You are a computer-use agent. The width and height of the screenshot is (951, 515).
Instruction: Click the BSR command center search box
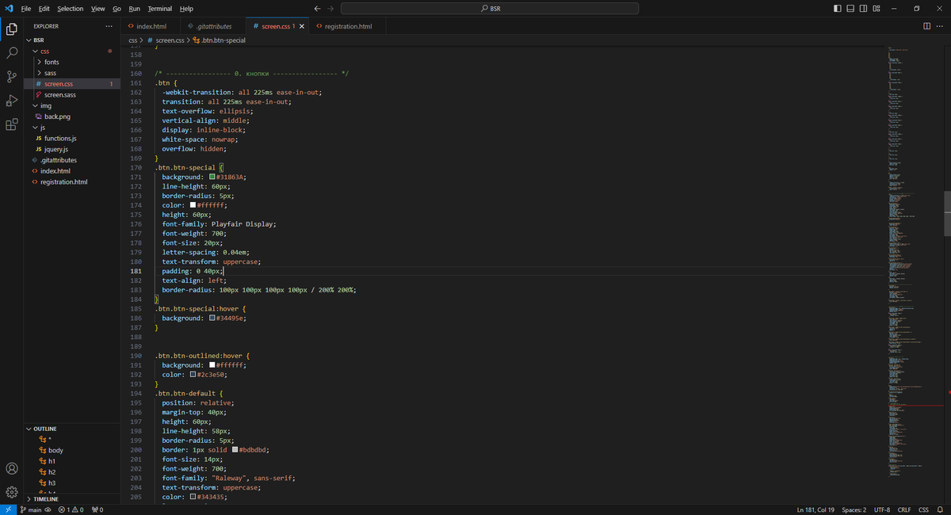pos(490,9)
